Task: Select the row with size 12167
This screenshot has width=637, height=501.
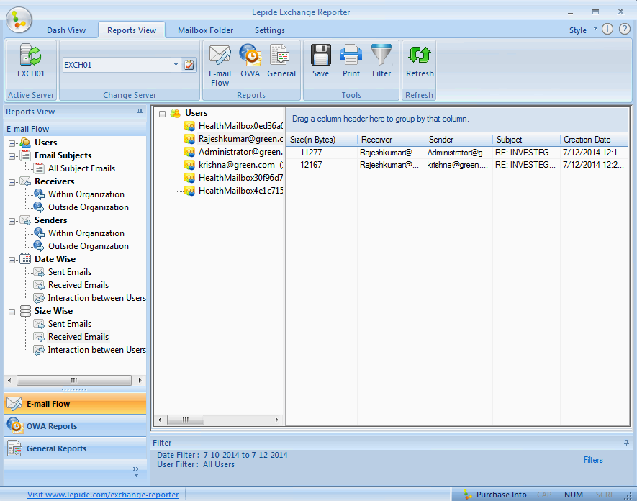Action: (x=457, y=165)
